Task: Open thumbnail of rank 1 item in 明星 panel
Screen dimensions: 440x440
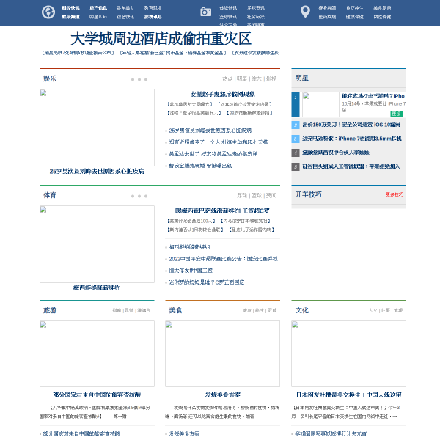Action: [x=320, y=104]
